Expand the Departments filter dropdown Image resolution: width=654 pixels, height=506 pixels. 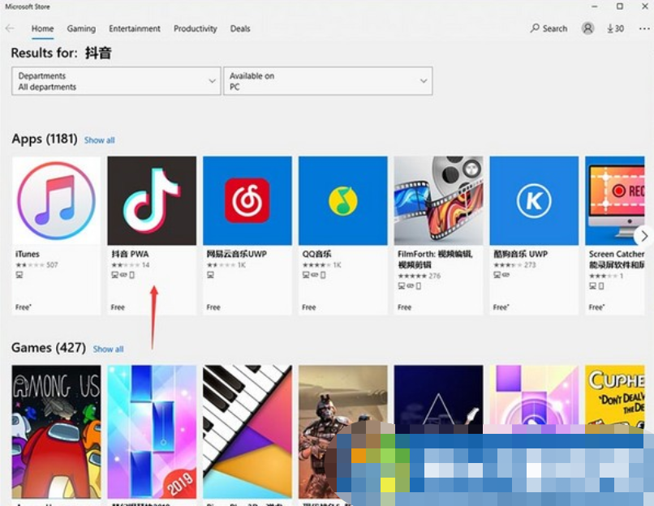click(x=116, y=81)
